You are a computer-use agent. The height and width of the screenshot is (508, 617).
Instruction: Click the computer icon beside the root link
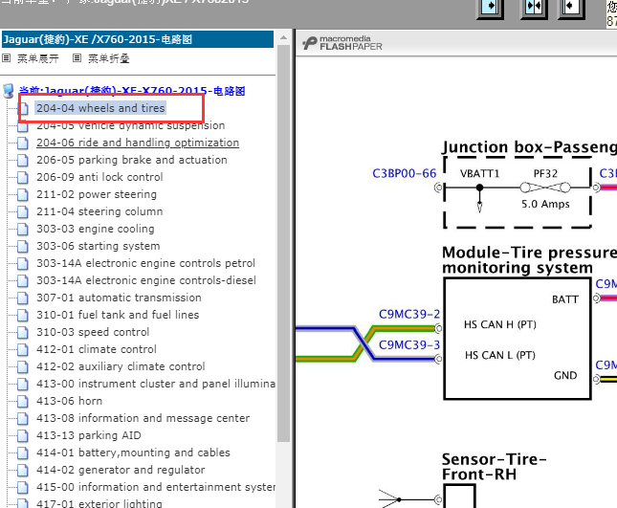[x=9, y=91]
